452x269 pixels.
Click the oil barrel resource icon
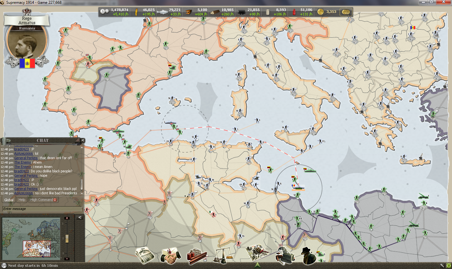[268, 12]
